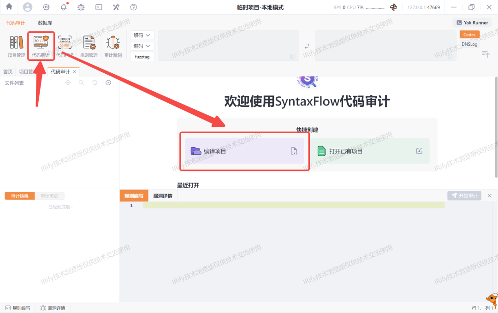Click the 开始审计 button
The height and width of the screenshot is (313, 498).
464,195
